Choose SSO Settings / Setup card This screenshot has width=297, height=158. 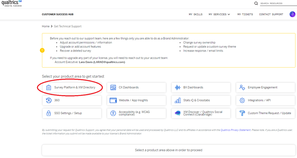tap(72, 113)
